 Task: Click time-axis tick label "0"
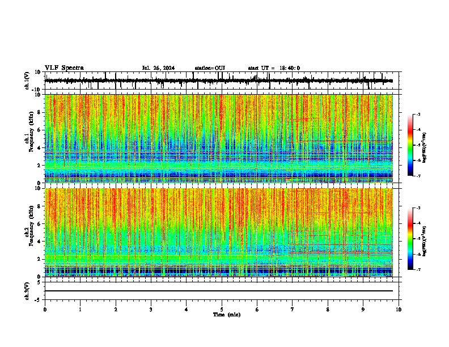(x=45, y=310)
